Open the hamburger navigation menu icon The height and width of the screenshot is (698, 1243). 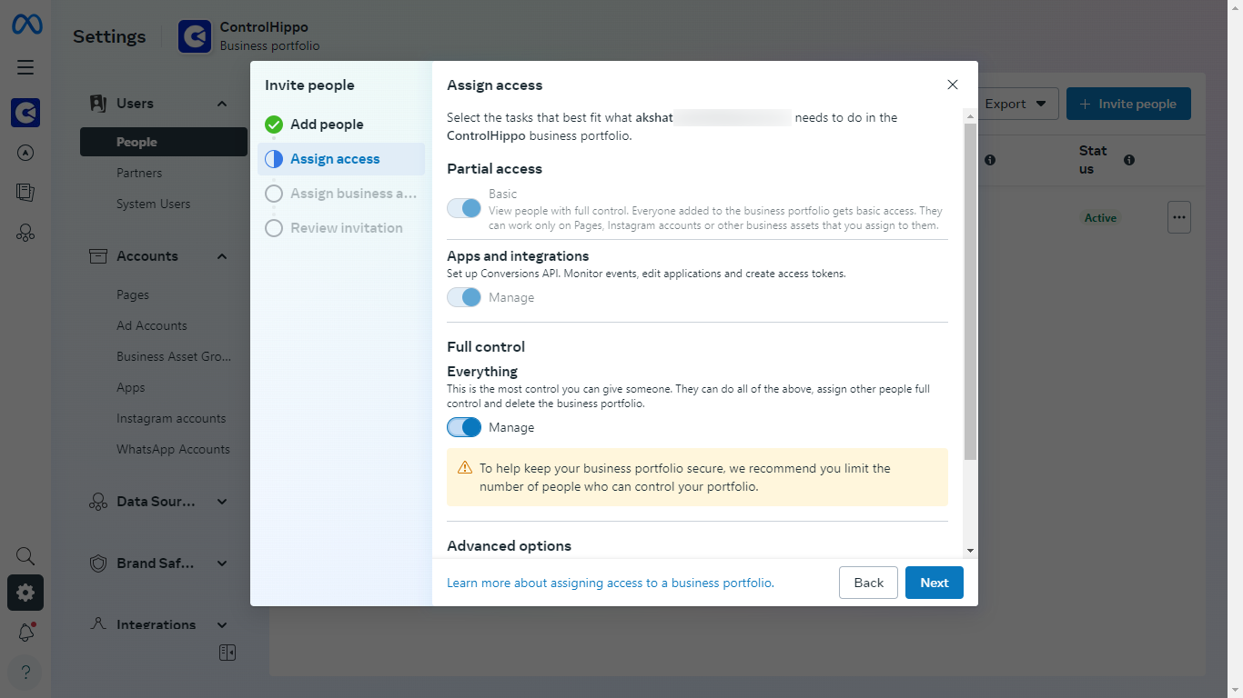(x=25, y=67)
